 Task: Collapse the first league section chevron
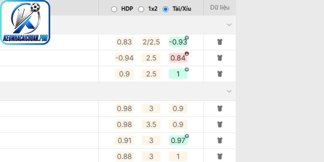(x=229, y=25)
